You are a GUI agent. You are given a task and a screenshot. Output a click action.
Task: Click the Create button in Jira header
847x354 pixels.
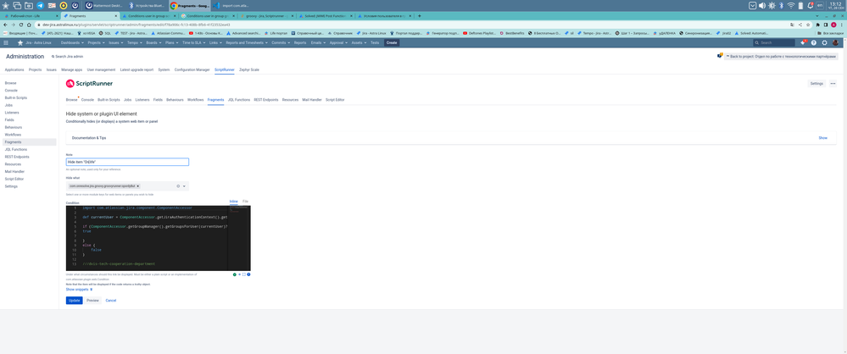click(x=392, y=42)
